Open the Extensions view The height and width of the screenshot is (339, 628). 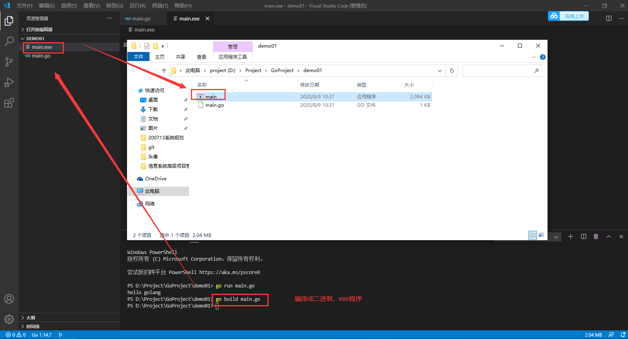pos(9,103)
